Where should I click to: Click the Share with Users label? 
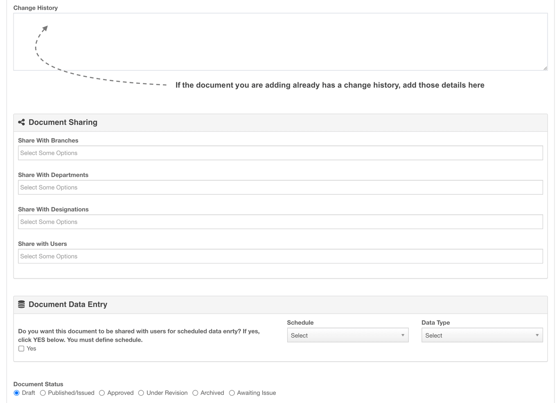[43, 243]
